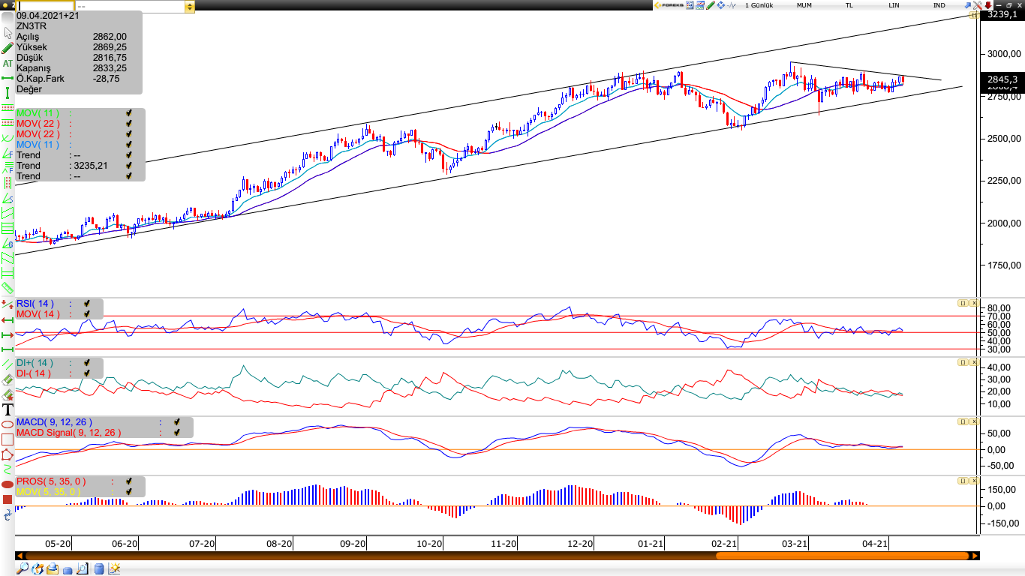Viewport: 1025px width, 576px height.
Task: Select the vertical line tool
Action: coord(8,93)
